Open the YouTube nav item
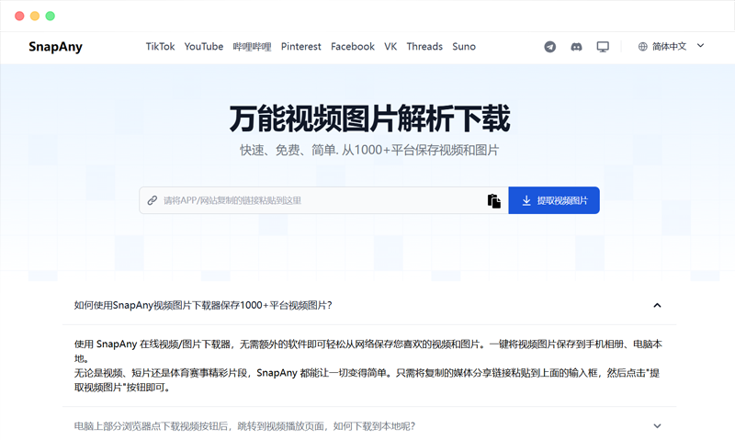The image size is (735, 440). pyautogui.click(x=203, y=47)
